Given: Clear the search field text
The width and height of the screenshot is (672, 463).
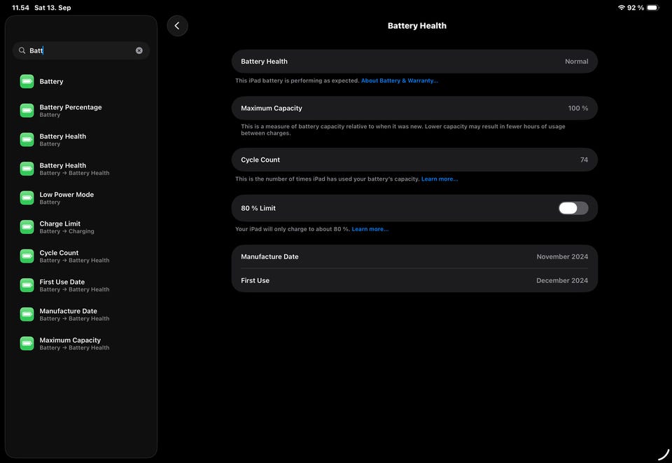Looking at the screenshot, I should coord(139,50).
